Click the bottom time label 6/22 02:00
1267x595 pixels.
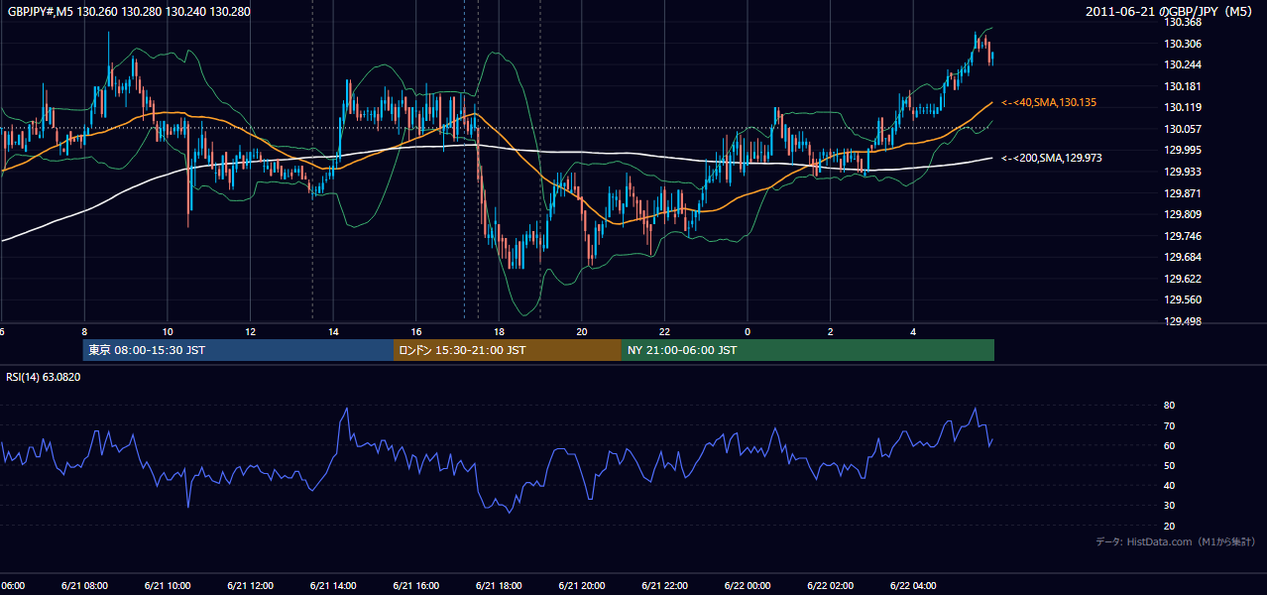[831, 586]
